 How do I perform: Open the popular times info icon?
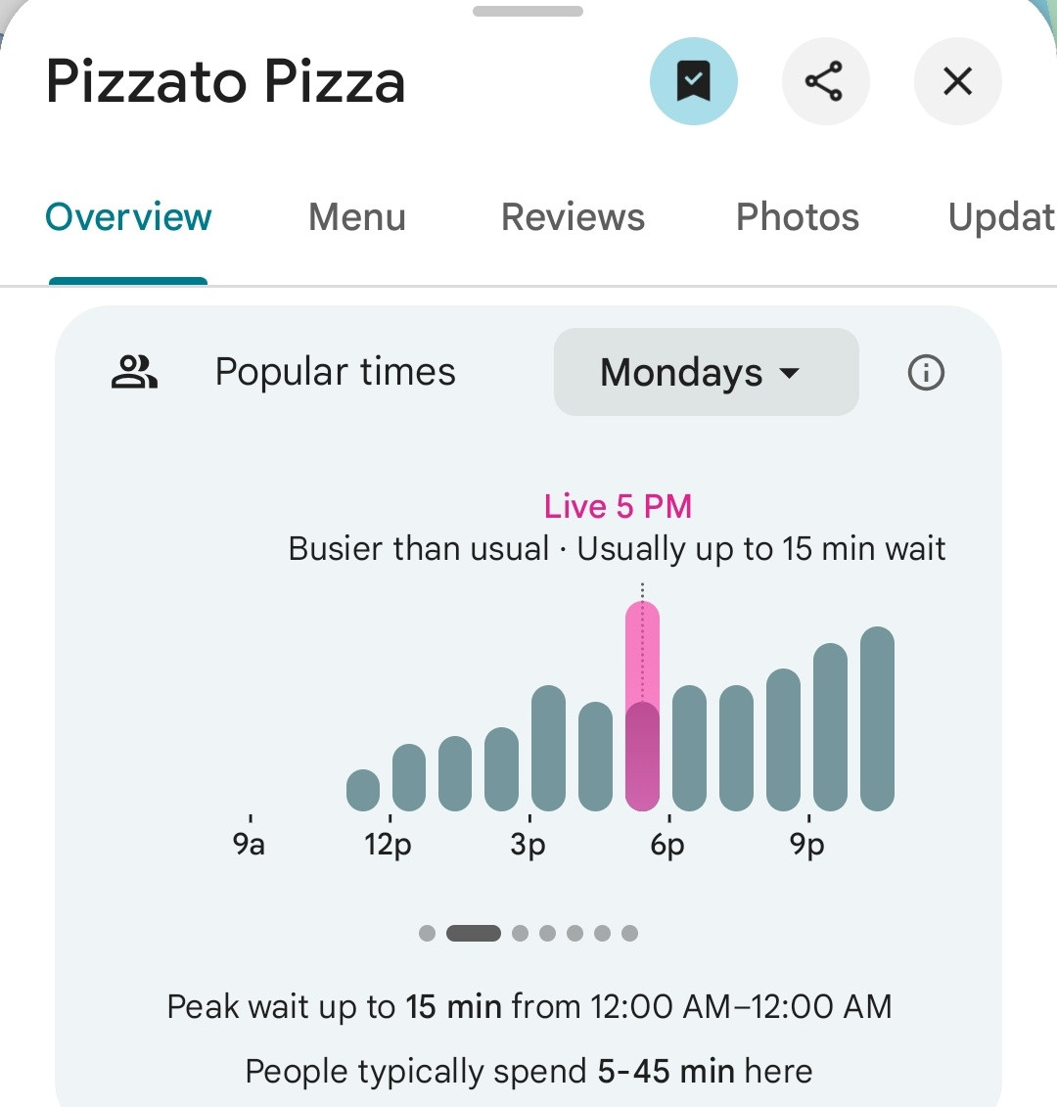click(926, 373)
